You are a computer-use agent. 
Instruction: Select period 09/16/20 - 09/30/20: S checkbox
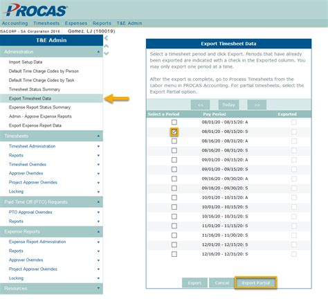[174, 188]
